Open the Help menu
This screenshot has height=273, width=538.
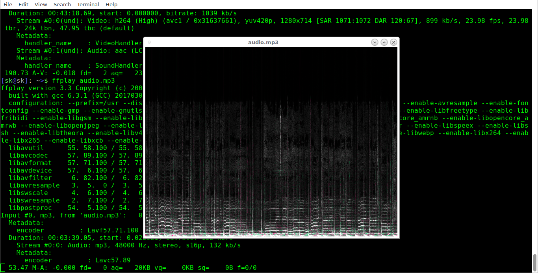(x=111, y=4)
